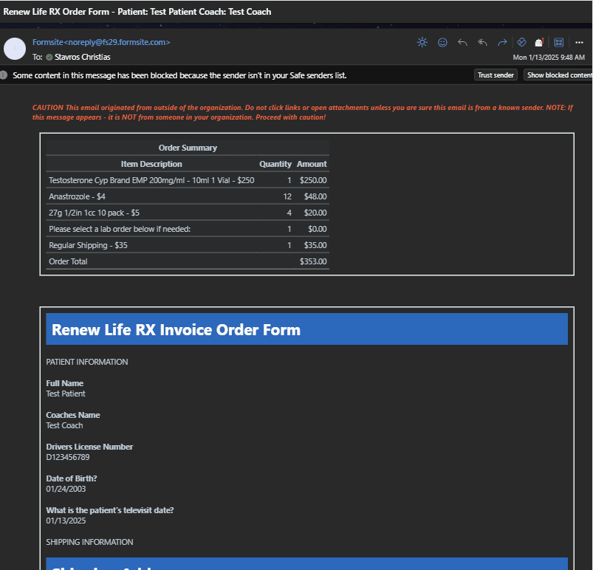The image size is (593, 570).
Task: Click the Order Summary table heading
Action: (x=188, y=148)
